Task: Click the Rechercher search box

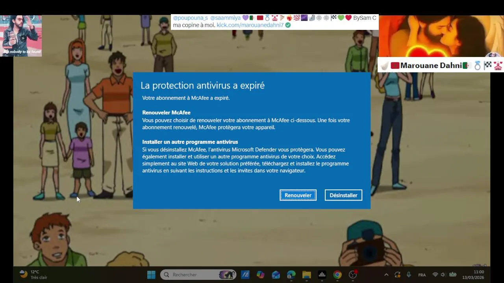Action: [x=198, y=275]
